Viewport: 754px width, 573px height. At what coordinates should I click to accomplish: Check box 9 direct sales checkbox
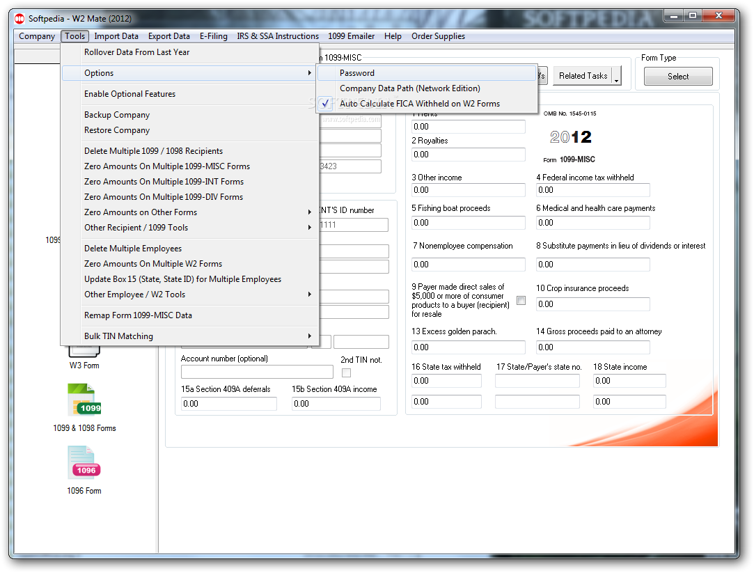click(521, 301)
